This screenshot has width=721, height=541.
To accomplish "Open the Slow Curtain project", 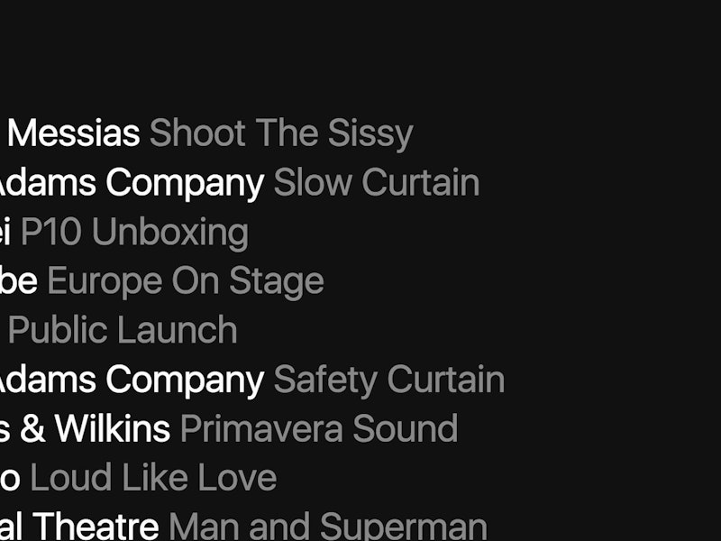I will click(376, 183).
